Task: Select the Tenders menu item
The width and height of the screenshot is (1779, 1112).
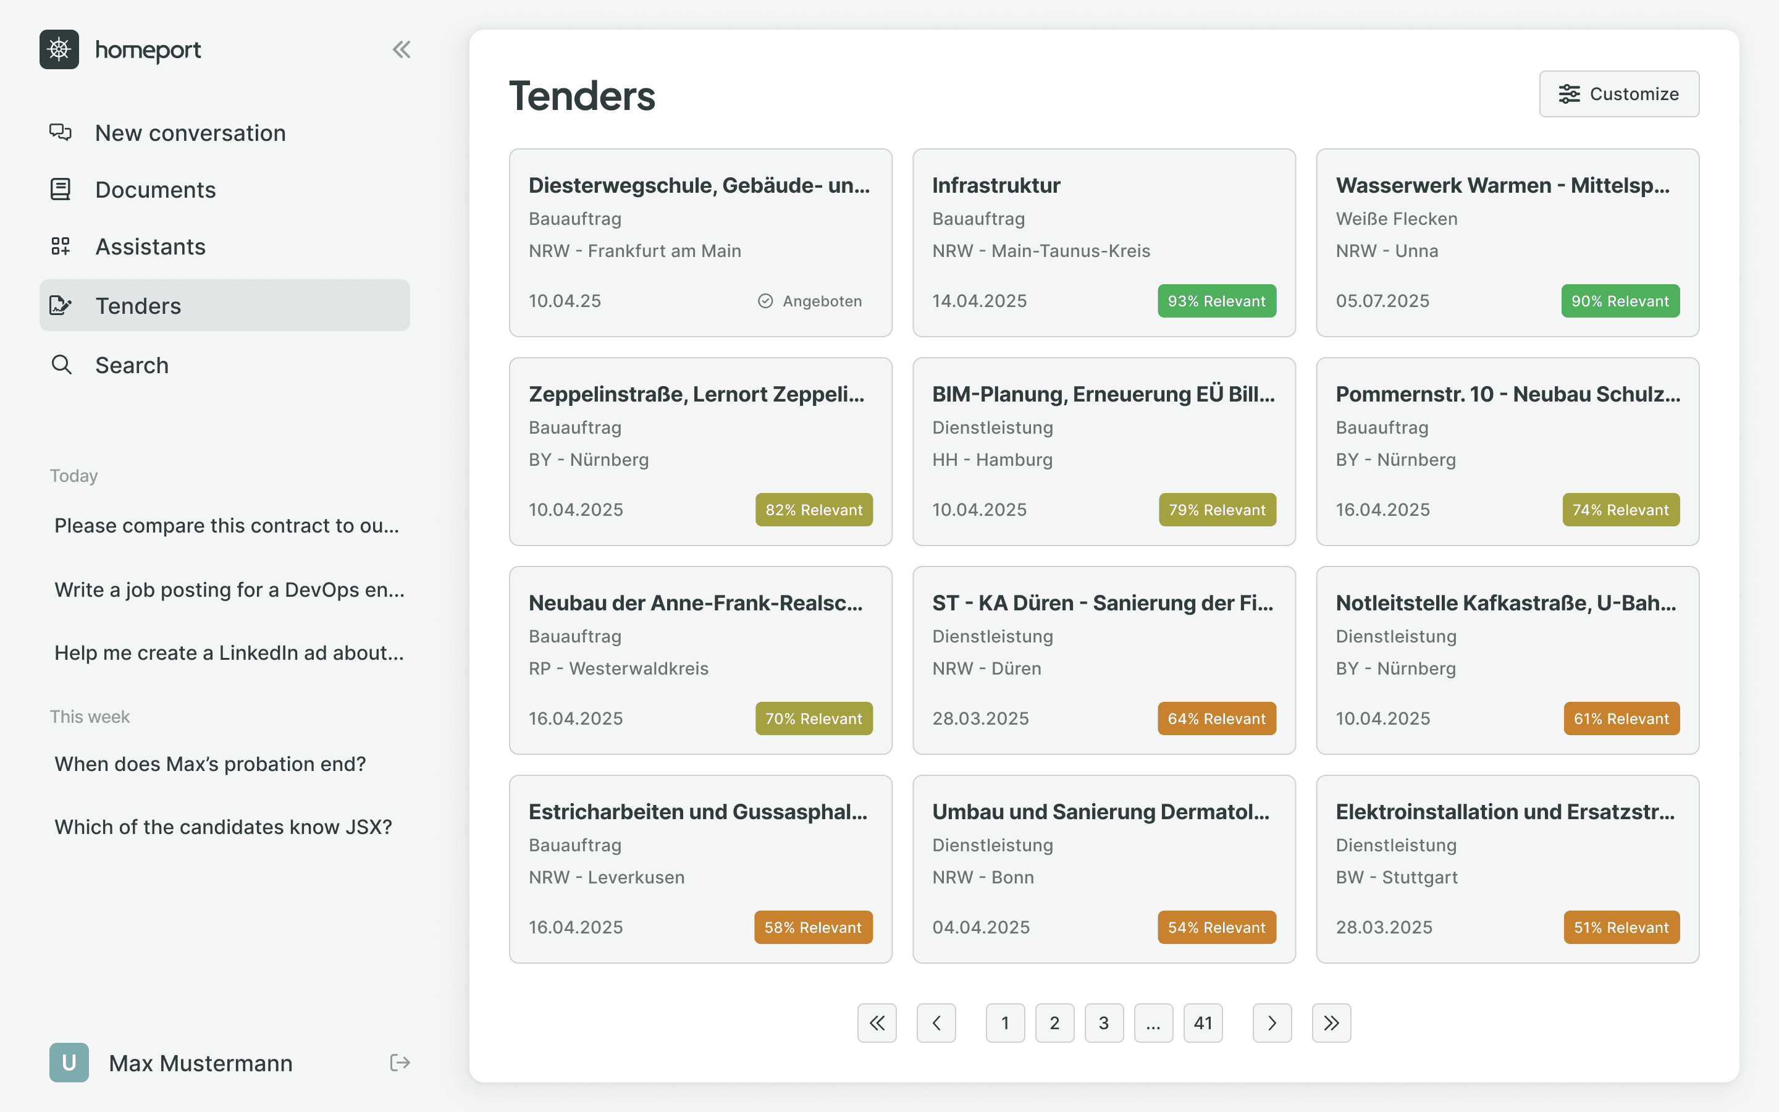Action: point(225,305)
